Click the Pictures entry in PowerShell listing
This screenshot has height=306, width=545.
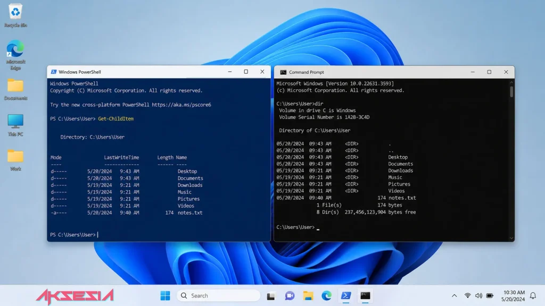(188, 199)
